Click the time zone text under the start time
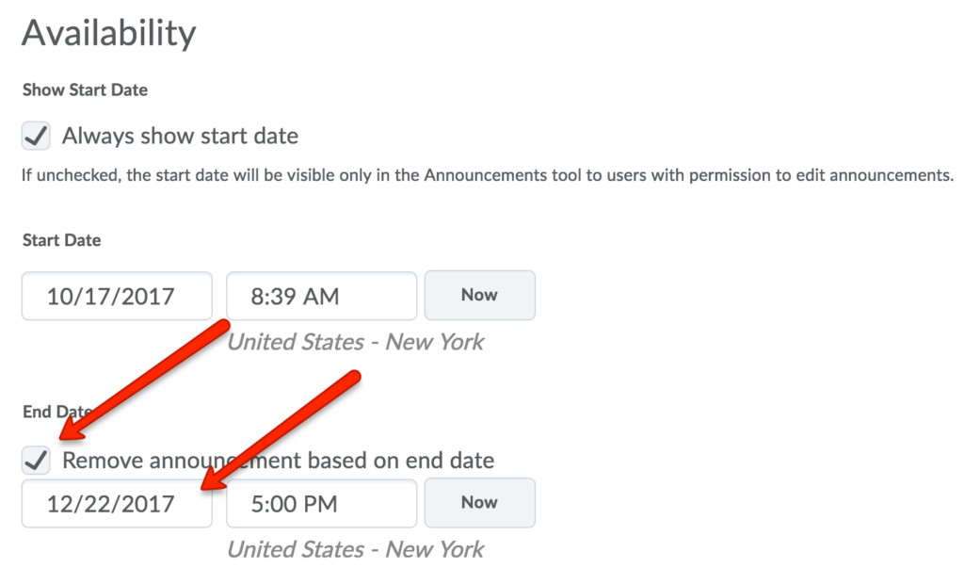This screenshot has height=568, width=964. (x=355, y=341)
